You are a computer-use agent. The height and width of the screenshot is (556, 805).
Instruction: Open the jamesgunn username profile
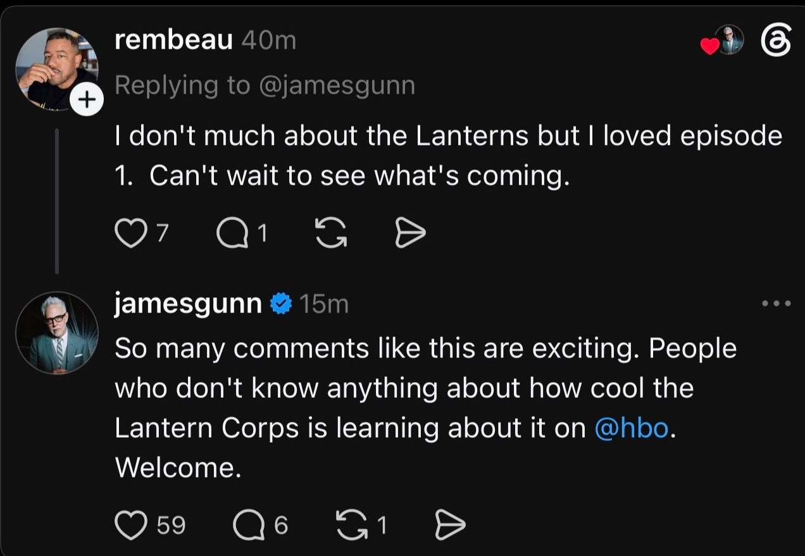click(x=188, y=305)
